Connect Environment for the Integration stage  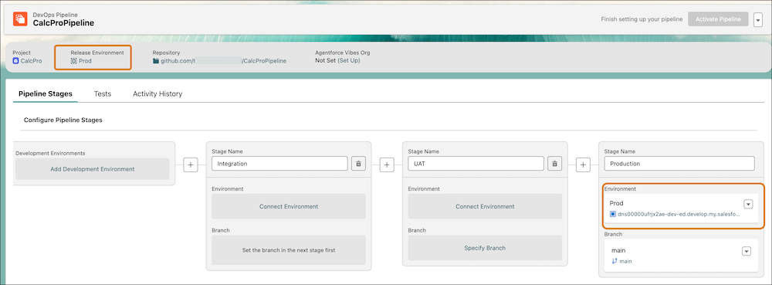pyautogui.click(x=289, y=206)
